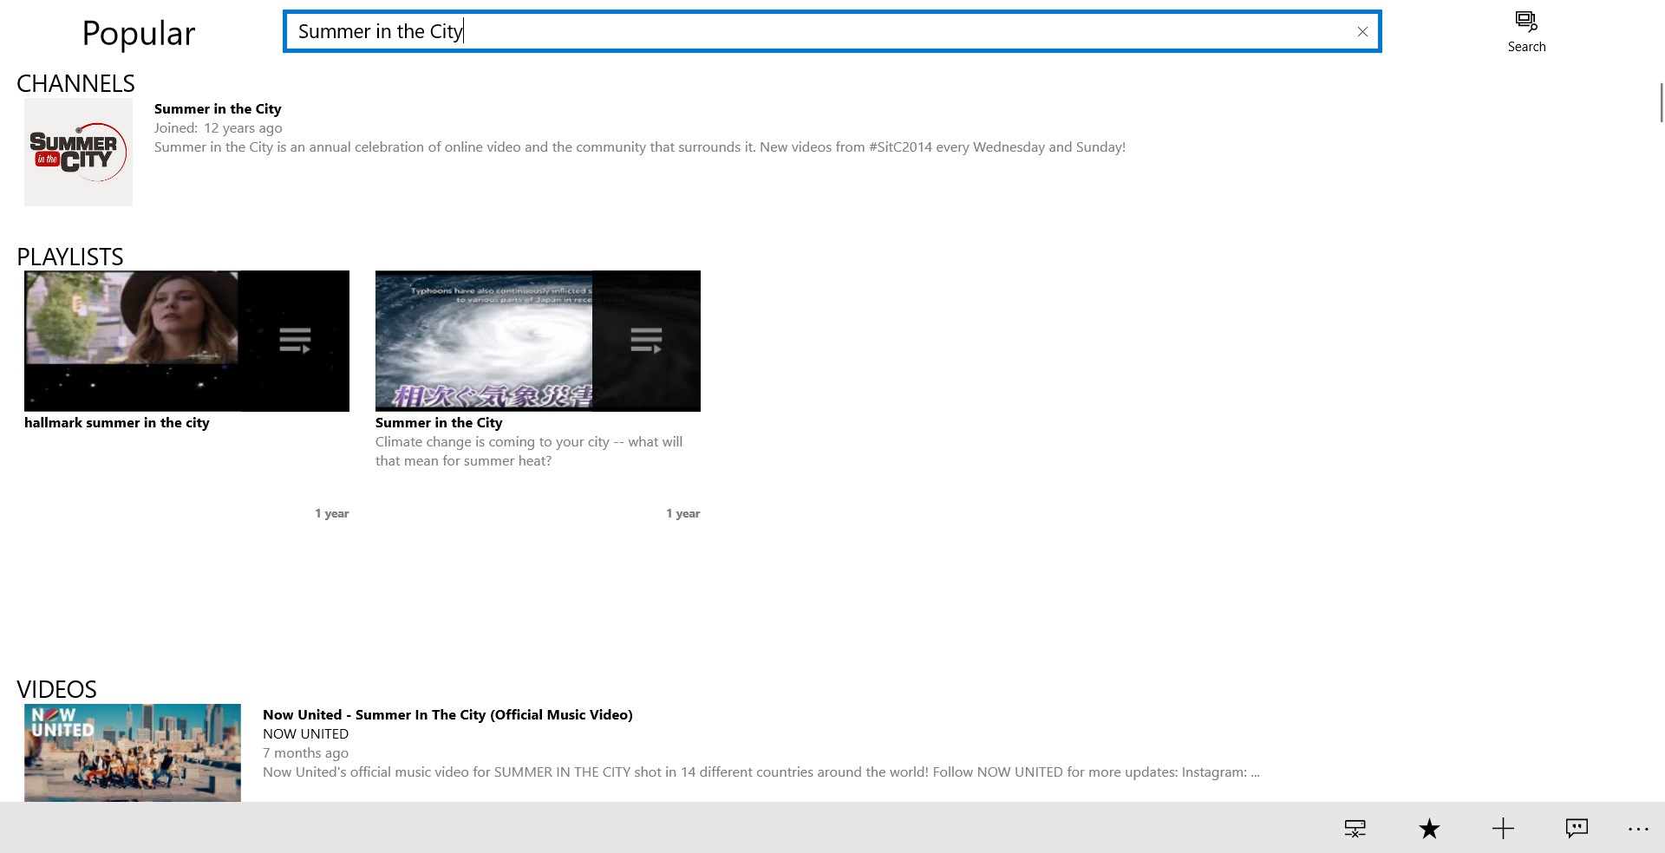The width and height of the screenshot is (1665, 853).
Task: Click the Search icon button
Action: [x=1526, y=32]
